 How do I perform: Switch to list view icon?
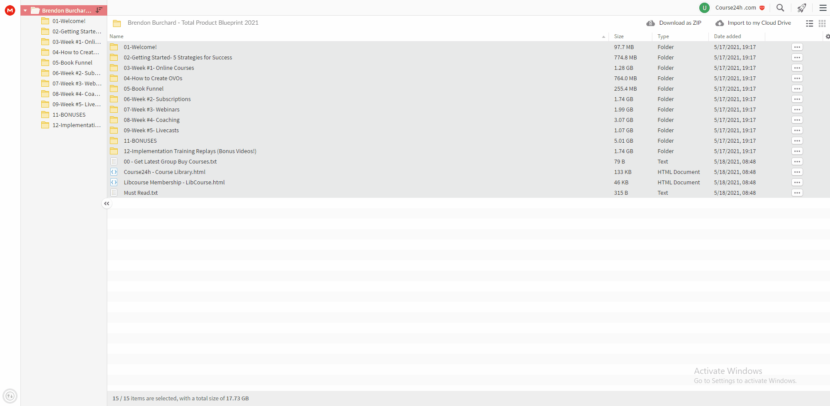tap(810, 23)
